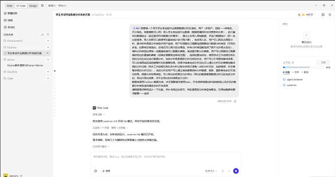Click the kwhjohn user avatar

[x=5, y=175]
